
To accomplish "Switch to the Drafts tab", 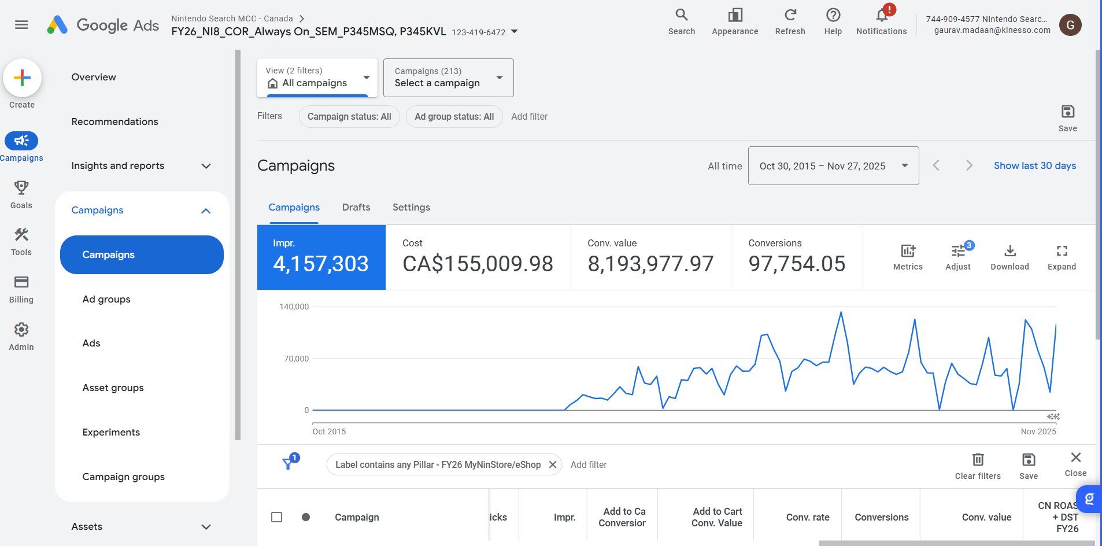I will click(356, 208).
